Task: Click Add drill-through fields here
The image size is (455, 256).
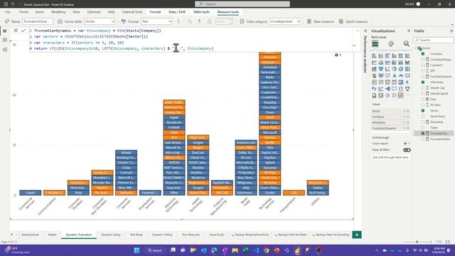Action: point(390,157)
